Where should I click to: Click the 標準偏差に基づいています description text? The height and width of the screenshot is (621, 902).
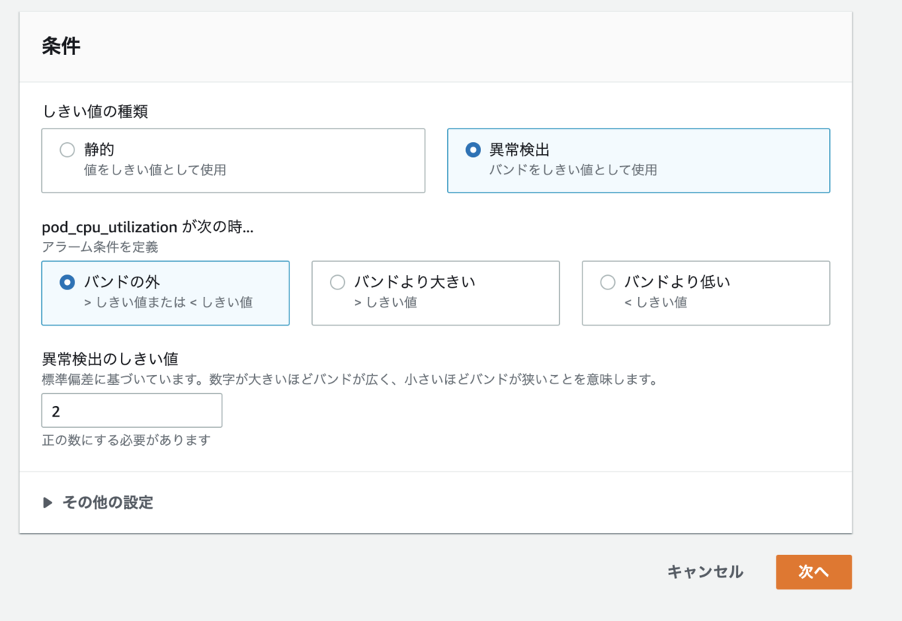tap(350, 380)
